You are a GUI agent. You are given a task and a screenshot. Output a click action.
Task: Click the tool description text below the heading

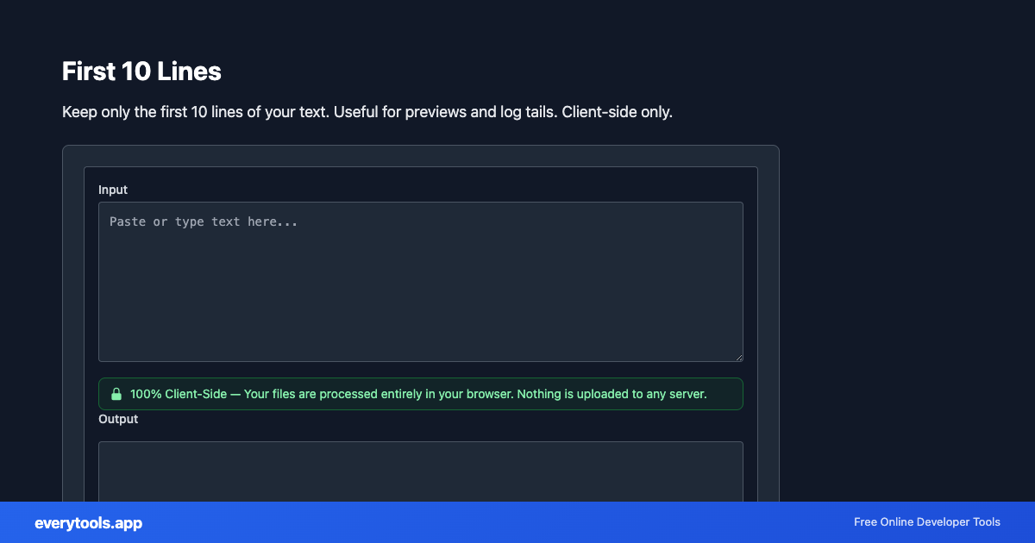pyautogui.click(x=367, y=112)
